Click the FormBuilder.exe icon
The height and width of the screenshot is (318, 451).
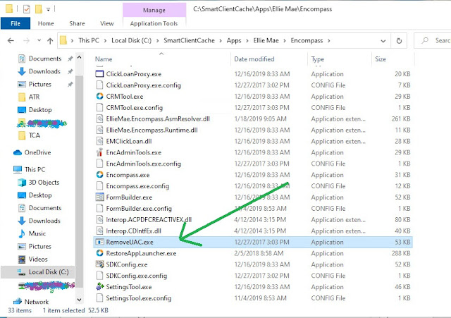pos(99,197)
